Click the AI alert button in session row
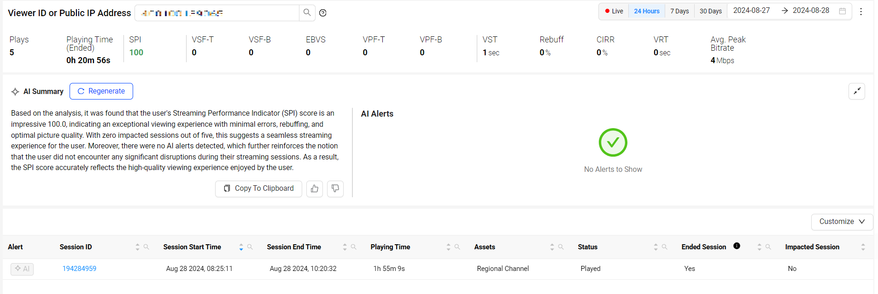Screen dimensions: 878x294 point(22,269)
